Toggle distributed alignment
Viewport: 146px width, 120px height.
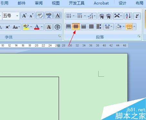pos(99,27)
